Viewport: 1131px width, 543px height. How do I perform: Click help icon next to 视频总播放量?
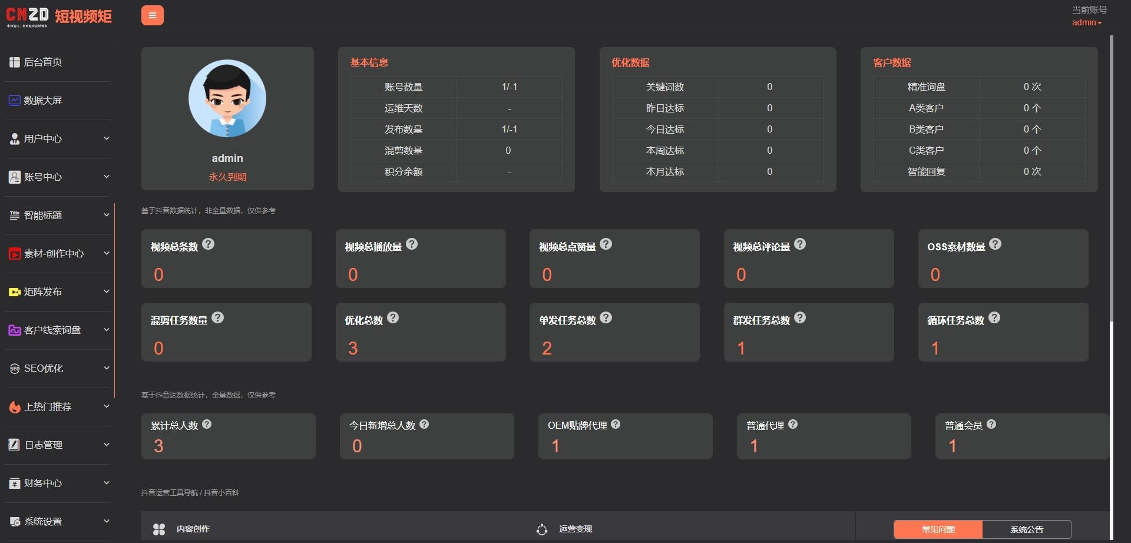click(412, 244)
